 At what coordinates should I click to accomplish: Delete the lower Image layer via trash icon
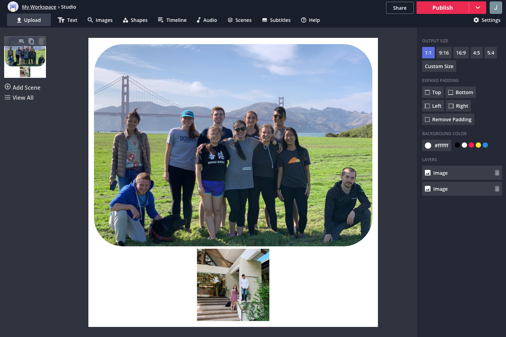click(x=497, y=189)
